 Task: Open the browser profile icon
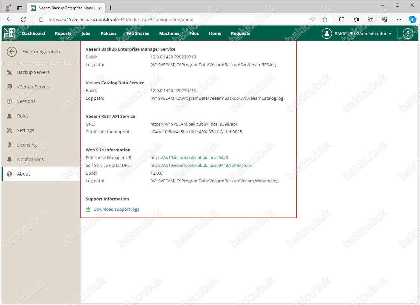point(8,8)
